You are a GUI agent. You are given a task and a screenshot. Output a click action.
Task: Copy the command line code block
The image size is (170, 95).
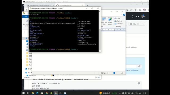click(139, 83)
